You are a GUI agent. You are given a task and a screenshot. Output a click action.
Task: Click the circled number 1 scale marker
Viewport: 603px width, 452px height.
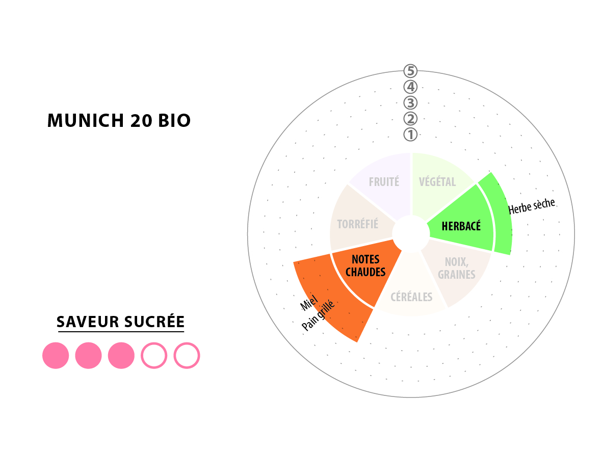410,135
